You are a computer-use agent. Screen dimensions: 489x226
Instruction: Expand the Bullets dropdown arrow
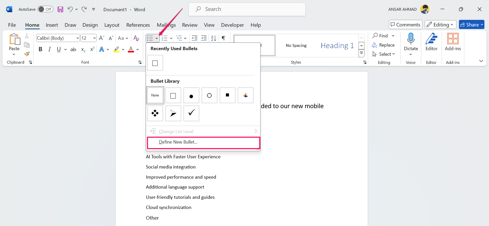157,38
